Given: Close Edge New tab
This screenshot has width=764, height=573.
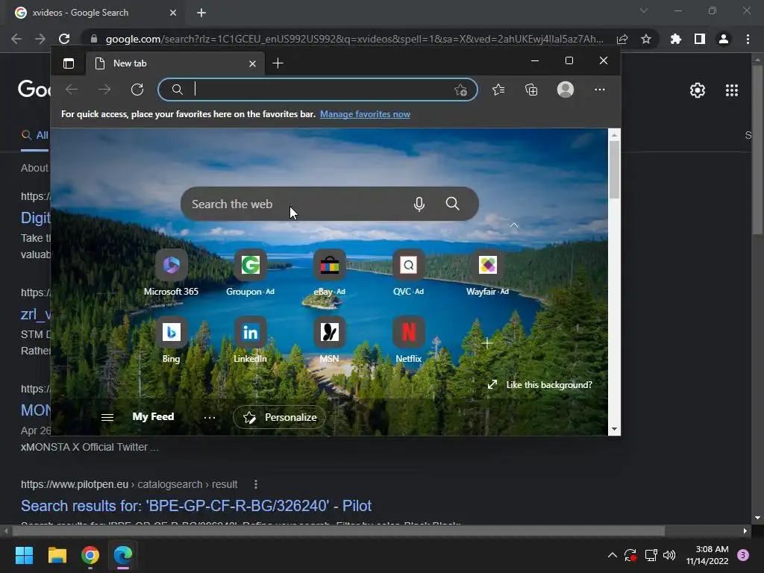Looking at the screenshot, I should (x=252, y=63).
